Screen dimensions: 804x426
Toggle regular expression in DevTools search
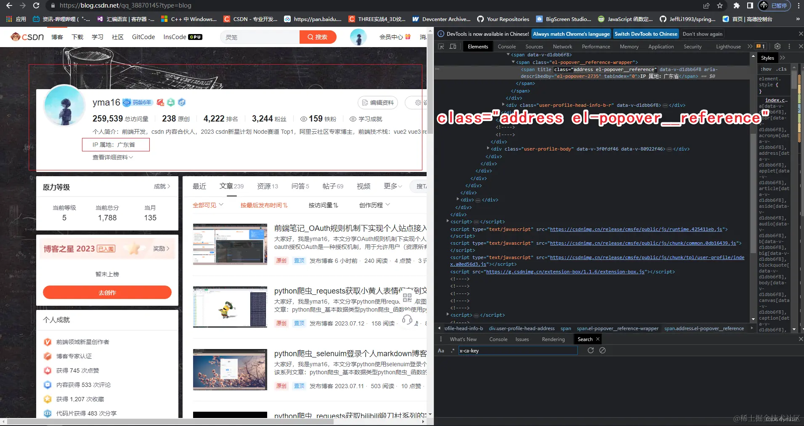pos(453,350)
